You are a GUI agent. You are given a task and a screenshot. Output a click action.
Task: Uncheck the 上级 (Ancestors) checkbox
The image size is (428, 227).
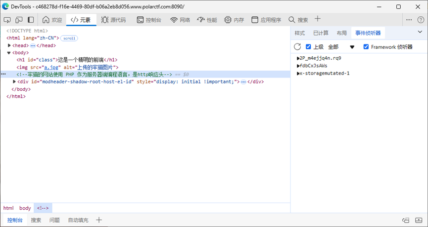[x=308, y=47]
